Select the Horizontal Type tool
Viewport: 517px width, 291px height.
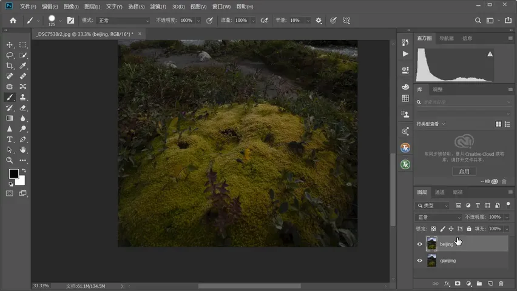[x=10, y=139]
